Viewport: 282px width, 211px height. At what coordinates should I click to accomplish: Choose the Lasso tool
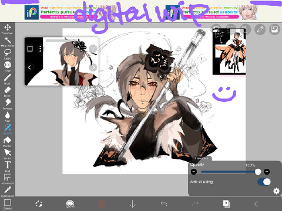8,54
